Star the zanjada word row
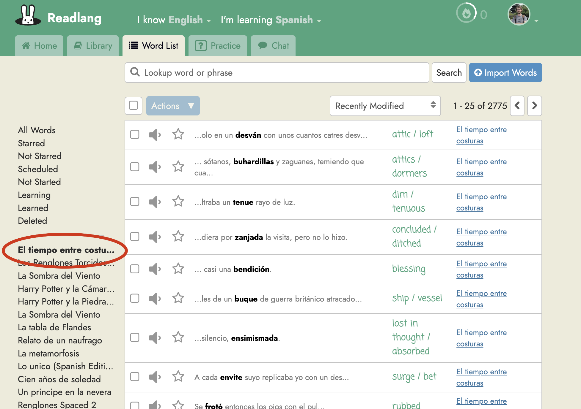 click(178, 237)
